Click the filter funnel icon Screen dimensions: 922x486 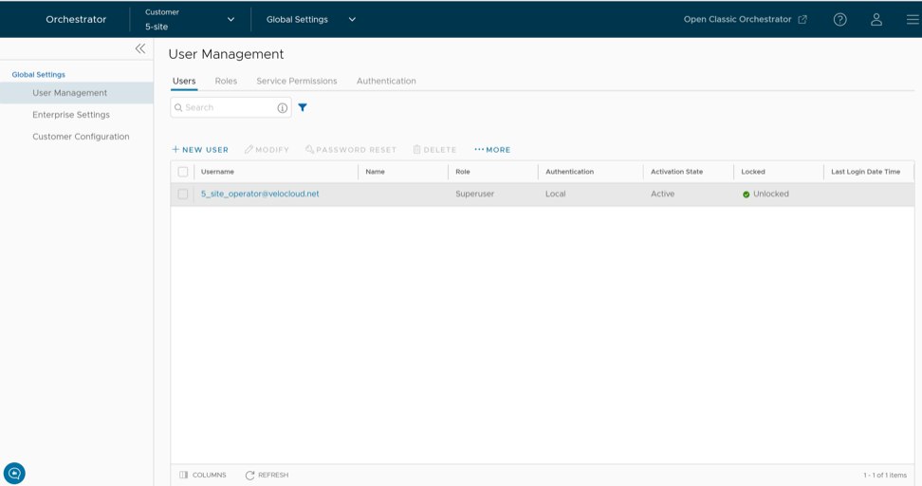click(303, 108)
